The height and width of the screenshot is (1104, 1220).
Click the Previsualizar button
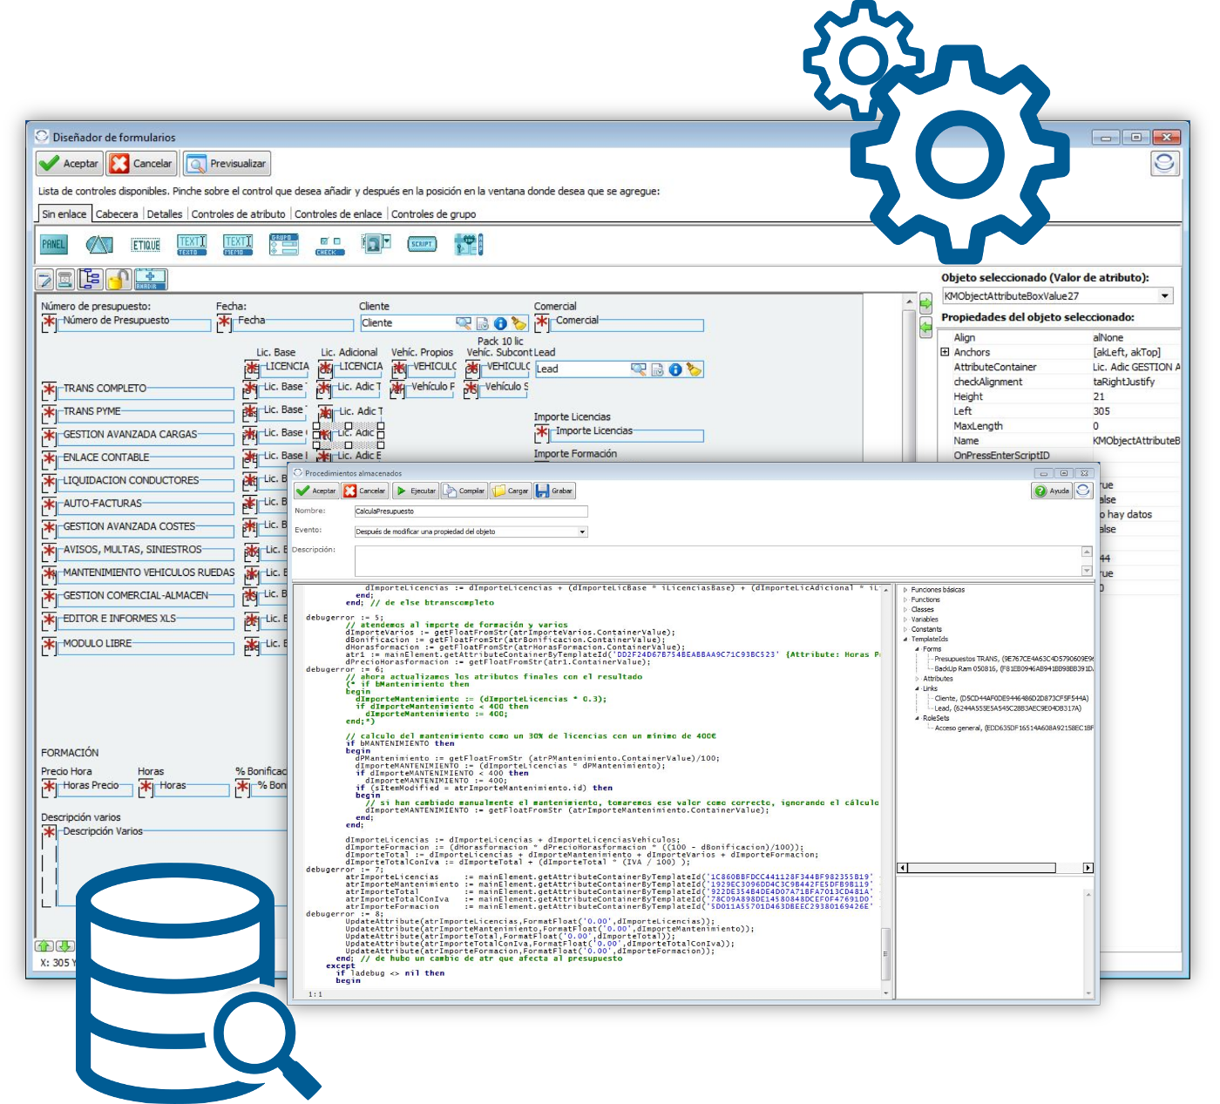pos(227,164)
